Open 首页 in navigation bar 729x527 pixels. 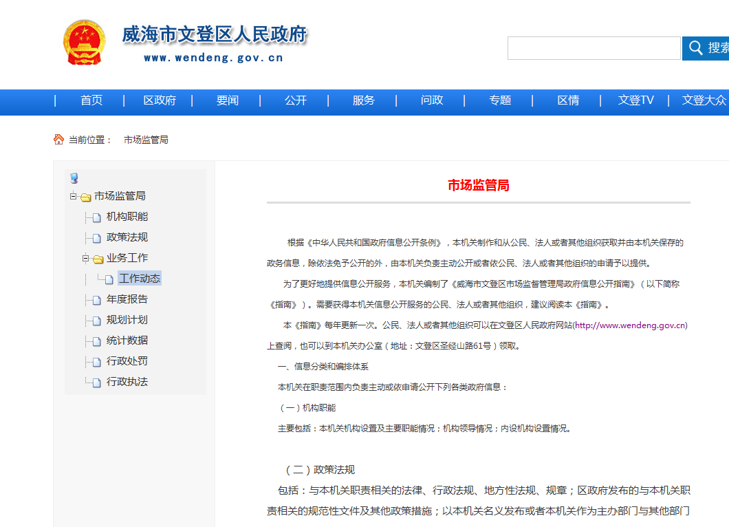coord(91,100)
